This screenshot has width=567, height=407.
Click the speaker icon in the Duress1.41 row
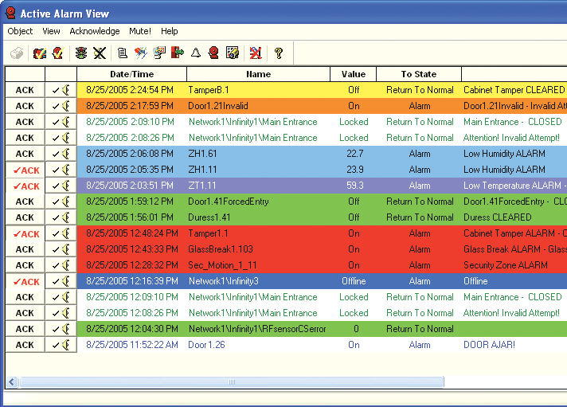[66, 217]
